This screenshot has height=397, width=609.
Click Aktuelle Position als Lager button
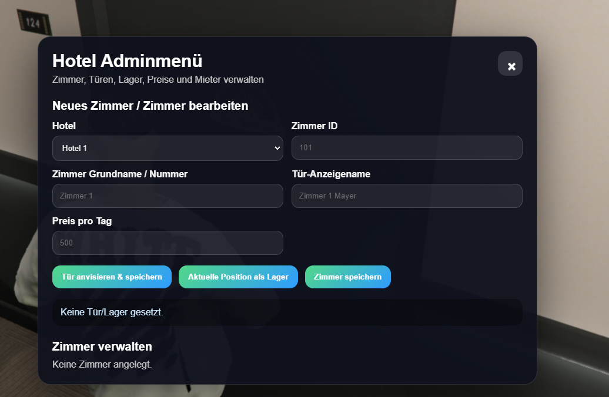click(x=238, y=277)
